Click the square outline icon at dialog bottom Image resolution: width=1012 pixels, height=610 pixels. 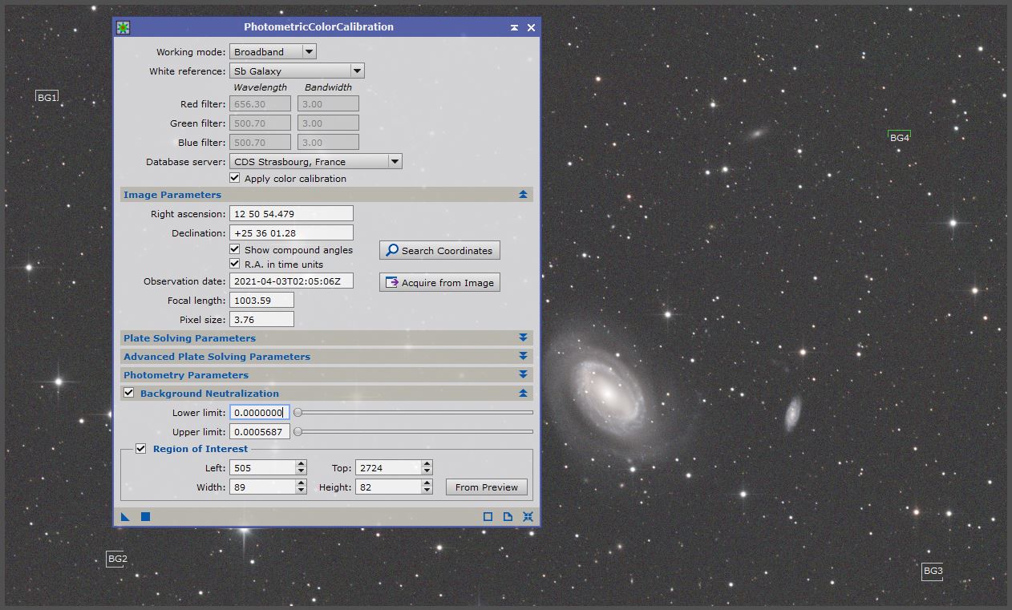pyautogui.click(x=488, y=517)
